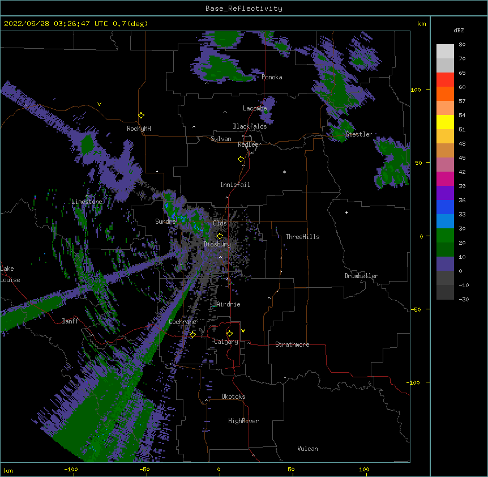Click the Sylvan label

(x=221, y=139)
